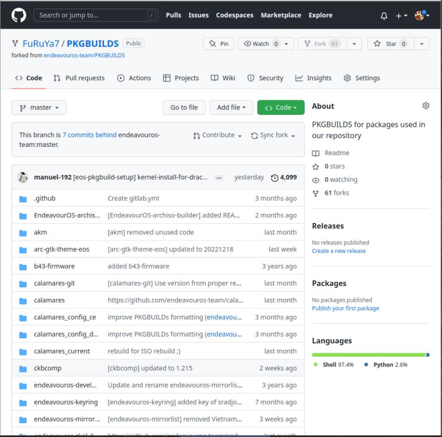The height and width of the screenshot is (437, 442).
Task: Open [ckbcomp] updated to 1.215 commit
Action: click(x=150, y=368)
